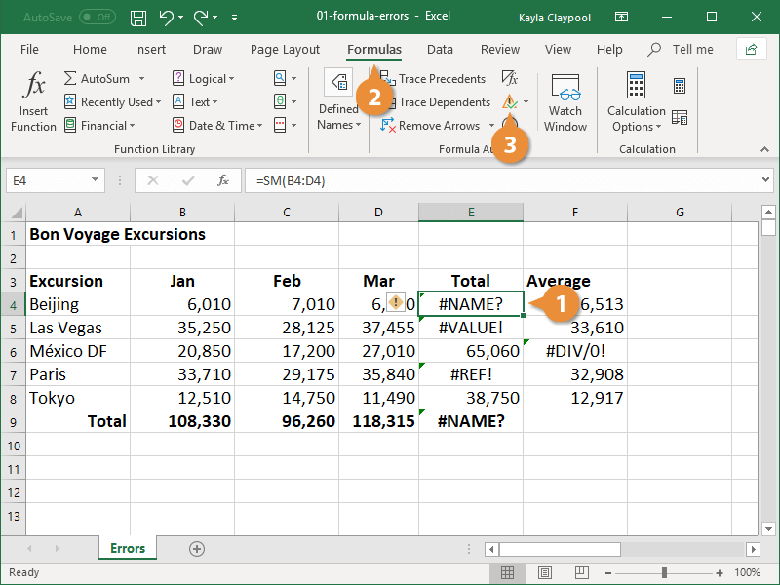Open the View tab
780x585 pixels.
(x=558, y=50)
